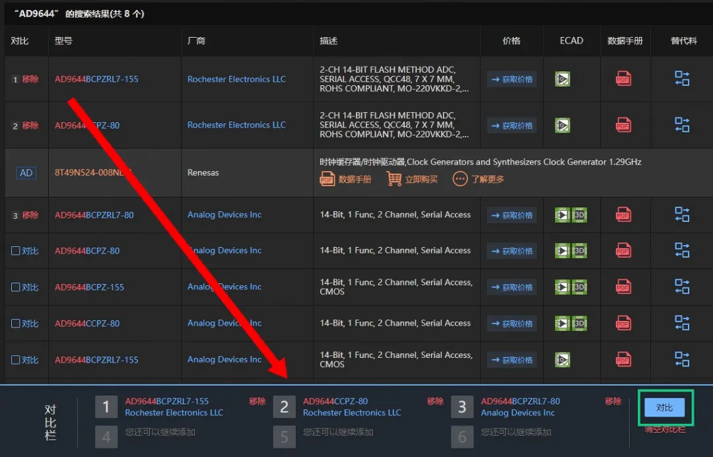
Task: Open ECAD symbol for Rochester AD9644BCPZRL7-155 row
Action: coord(562,79)
